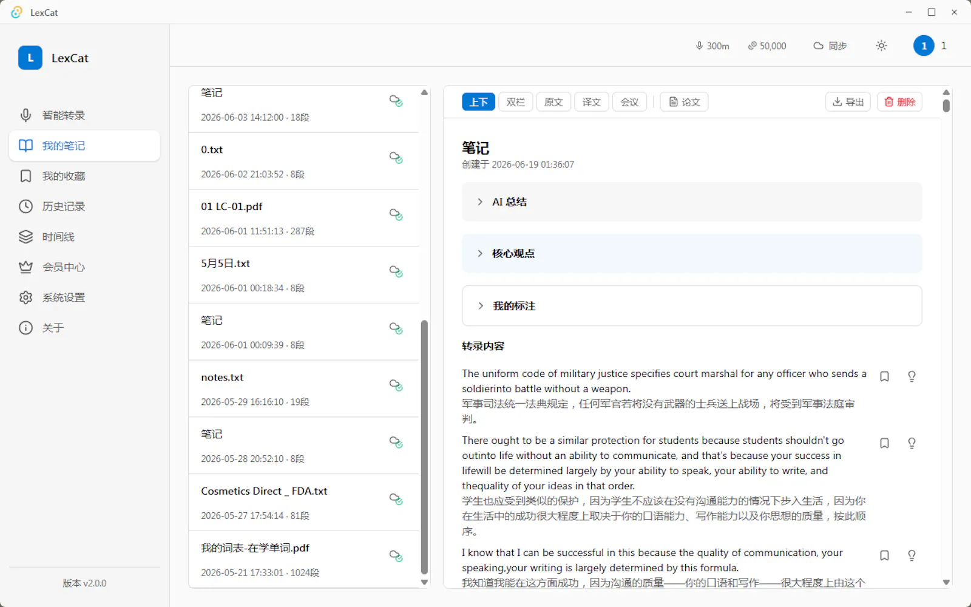Click content pane scroll-down arrow
Screen dimensions: 971x607
tap(946, 582)
